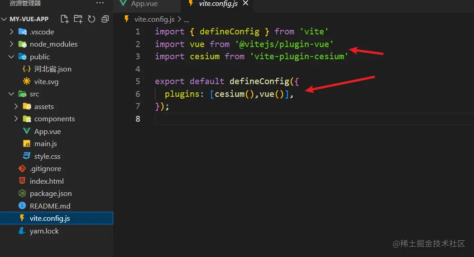Screen dimensions: 474x257
Task: Open the explorer more actions ellipsis
Action: pos(100,3)
